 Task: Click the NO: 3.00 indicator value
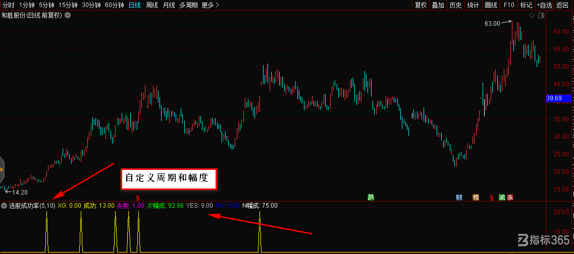click(x=227, y=206)
